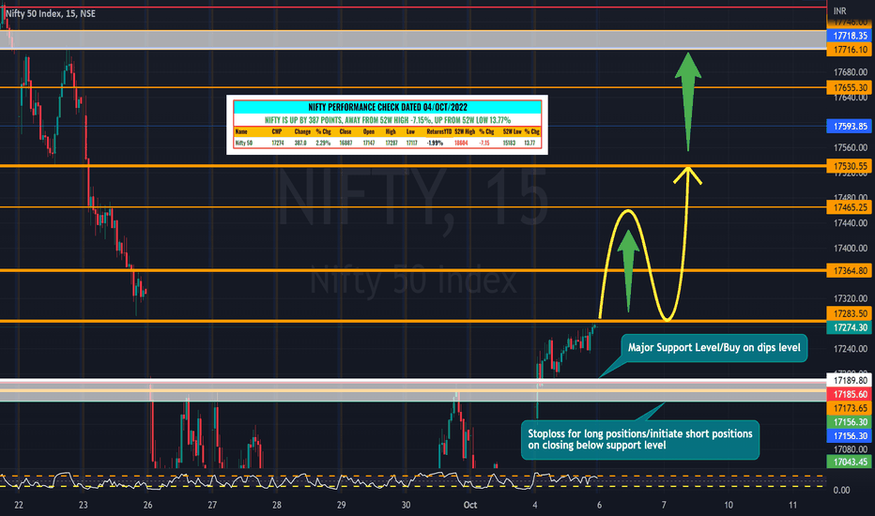Click the 17364.80 orange price label

pyautogui.click(x=850, y=270)
